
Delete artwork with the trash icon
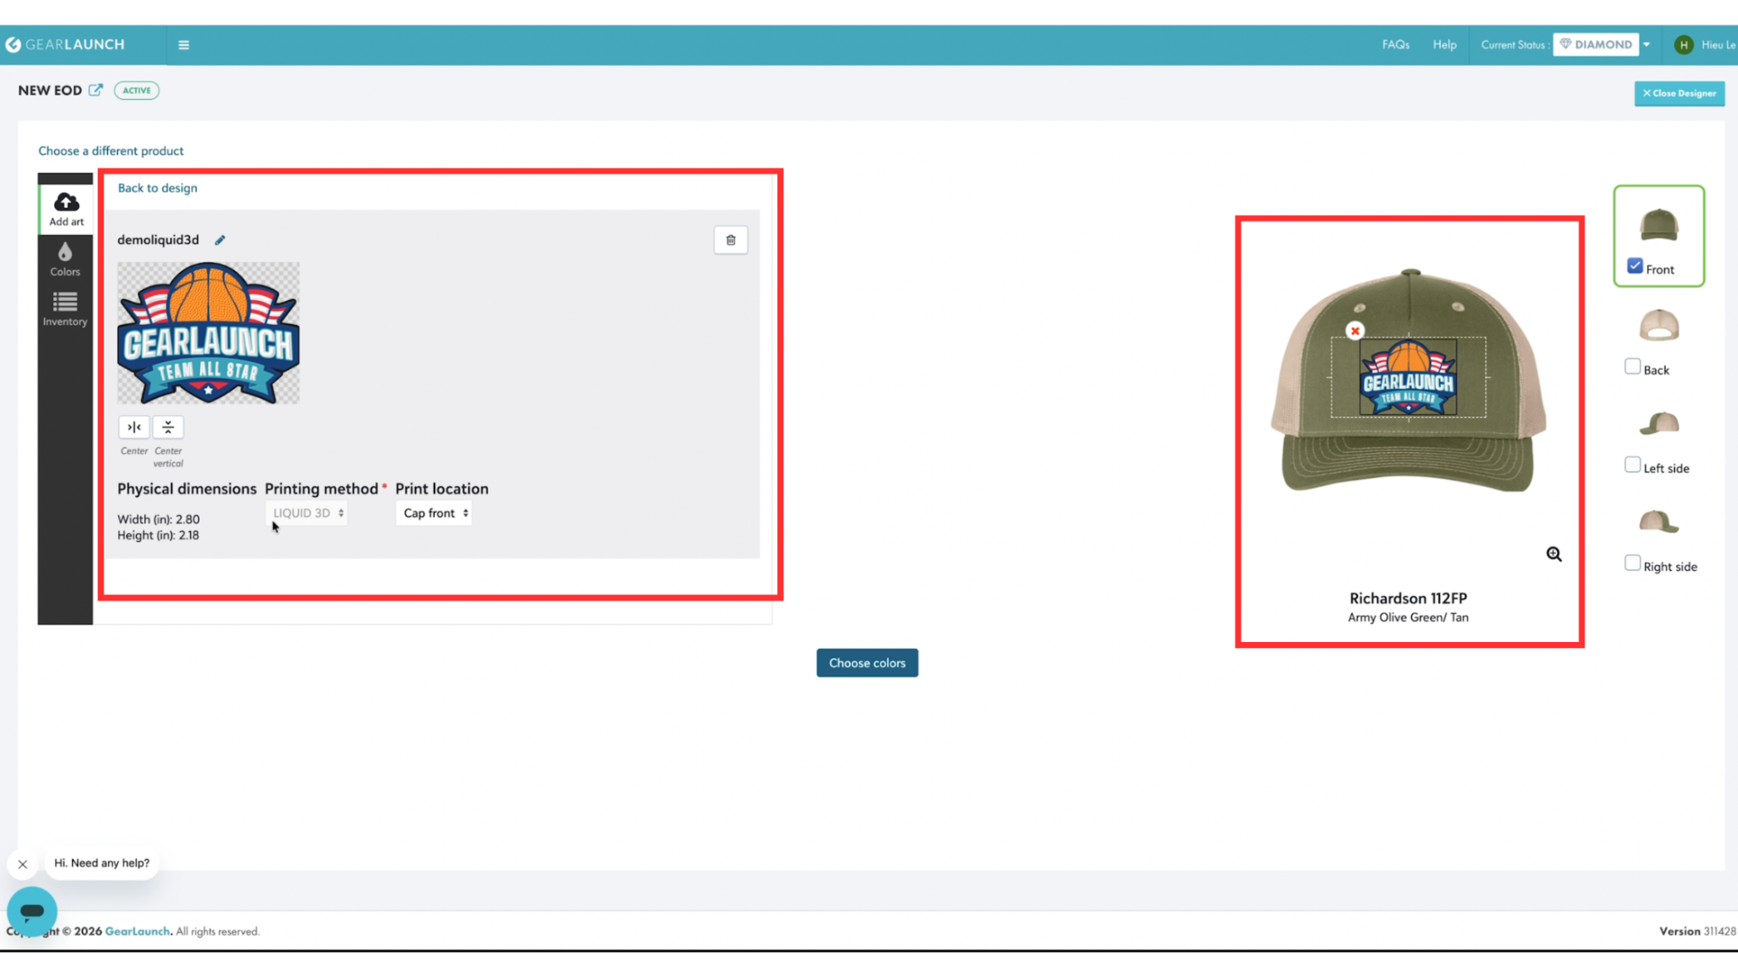pos(731,240)
